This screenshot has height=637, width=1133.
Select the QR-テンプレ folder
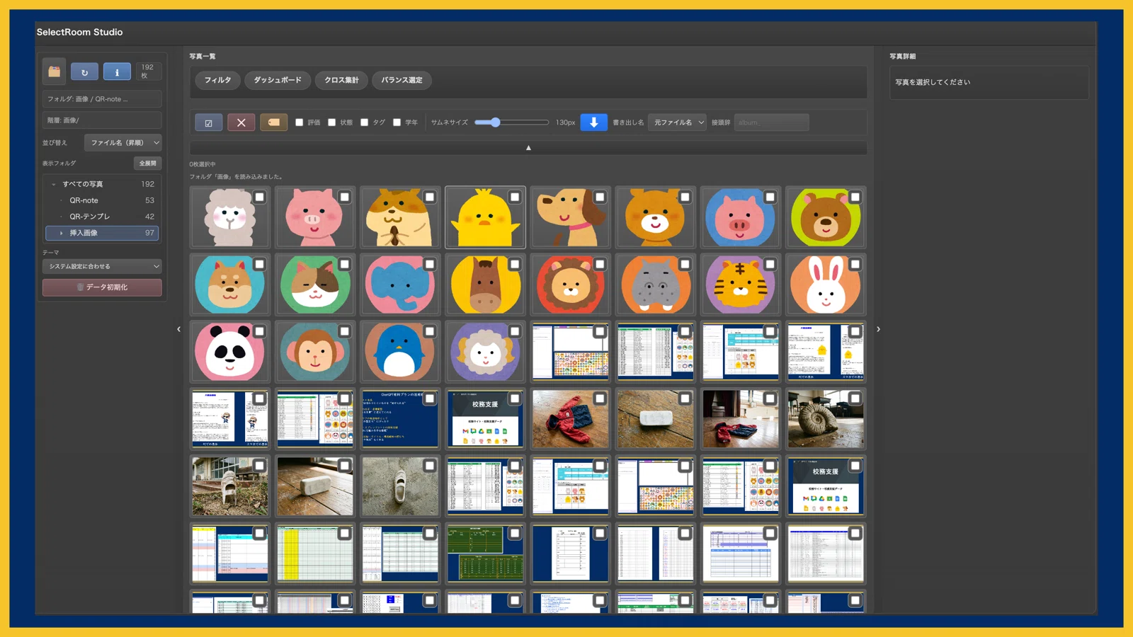coord(102,217)
